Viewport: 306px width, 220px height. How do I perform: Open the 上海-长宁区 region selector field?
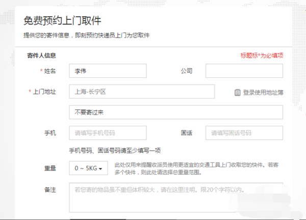142,91
